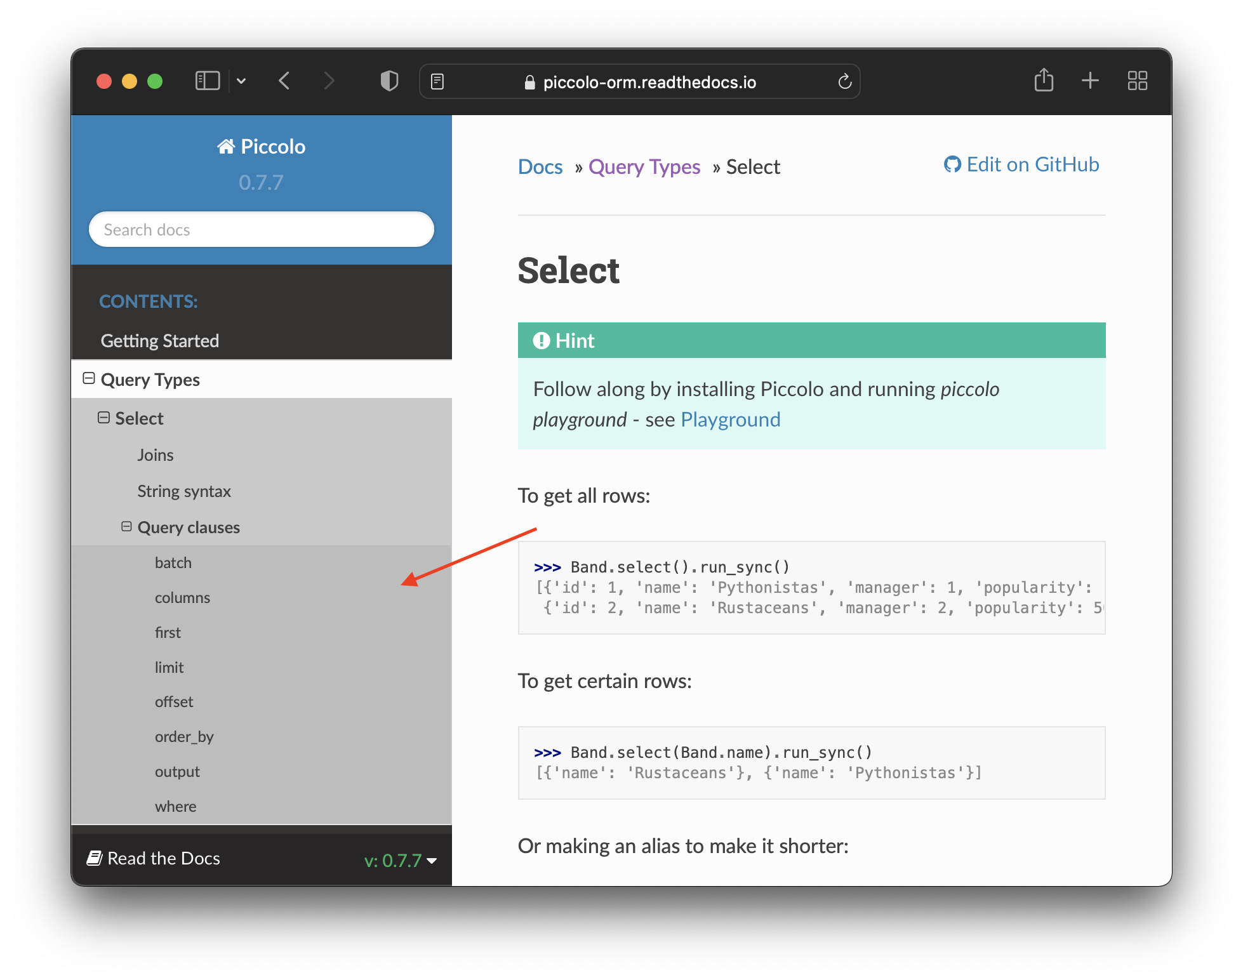
Task: Go forward with the forward arrow
Action: [x=329, y=81]
